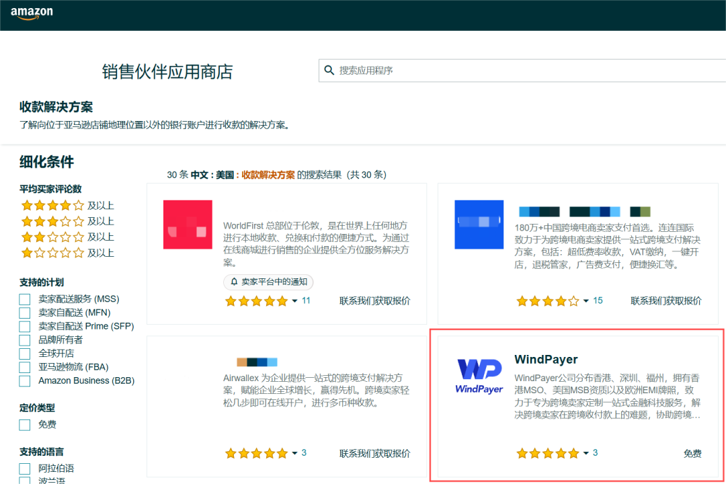Click the Amazon logo in header
The height and width of the screenshot is (484, 726).
[32, 13]
